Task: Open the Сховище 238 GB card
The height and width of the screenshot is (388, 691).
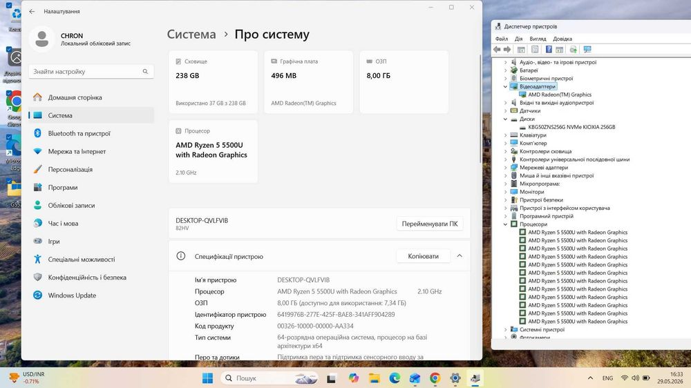Action: point(214,82)
